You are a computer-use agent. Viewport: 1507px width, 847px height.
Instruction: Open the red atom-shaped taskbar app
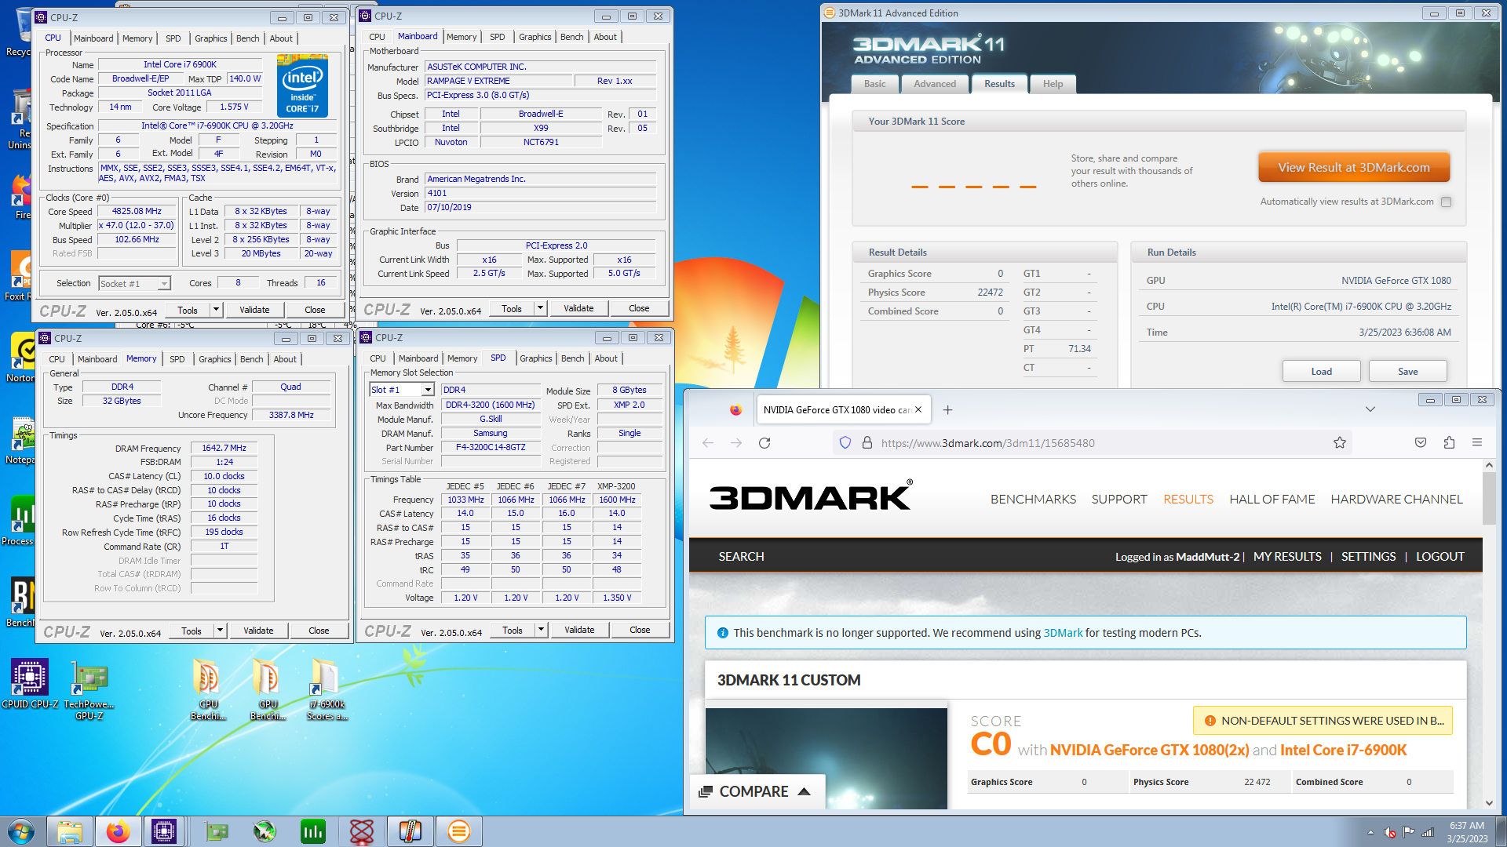tap(362, 831)
